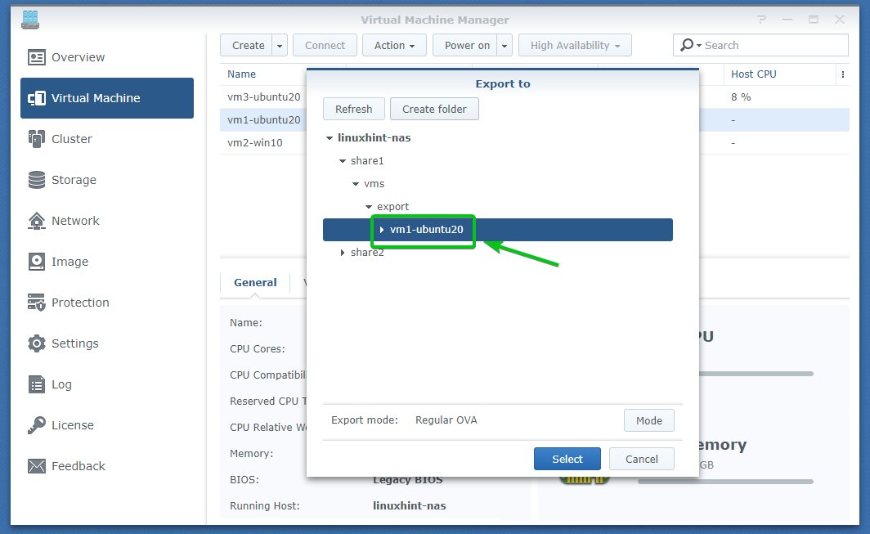The width and height of the screenshot is (870, 534).
Task: Go to the Overview section label
Action: pyautogui.click(x=78, y=57)
